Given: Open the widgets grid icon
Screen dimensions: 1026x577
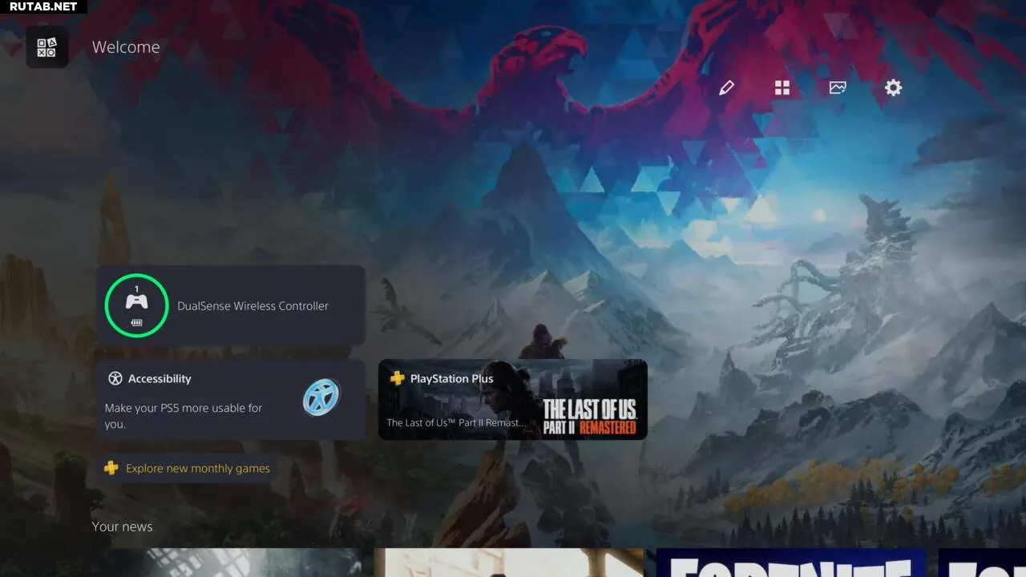Looking at the screenshot, I should click(782, 88).
